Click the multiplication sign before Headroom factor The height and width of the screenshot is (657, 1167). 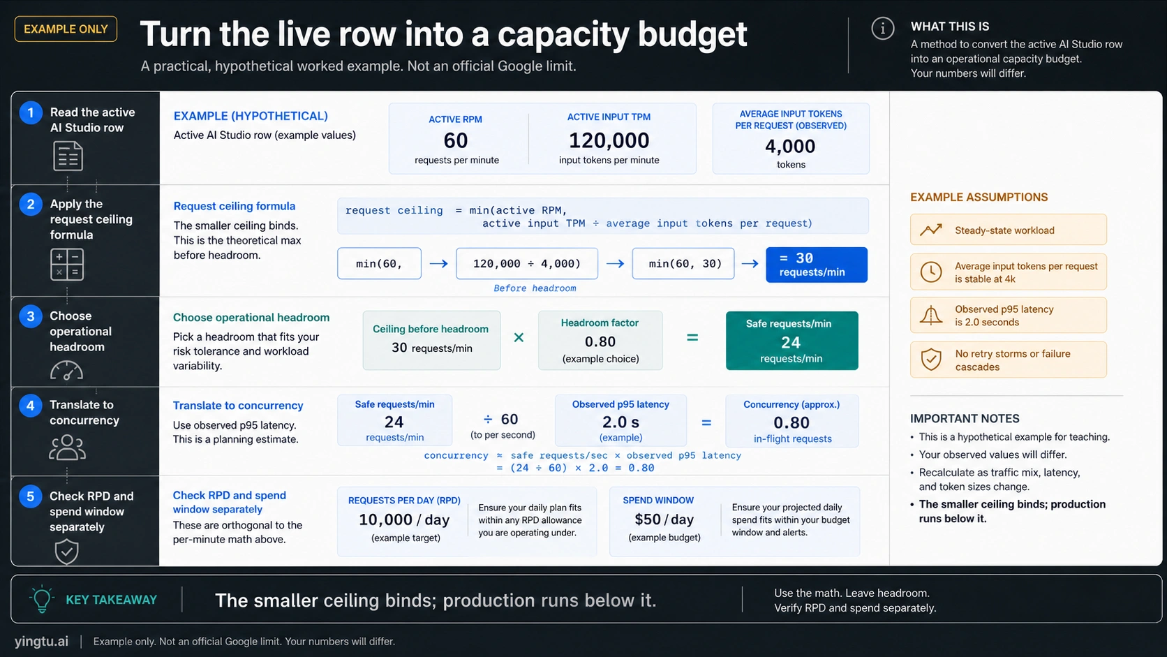(519, 338)
